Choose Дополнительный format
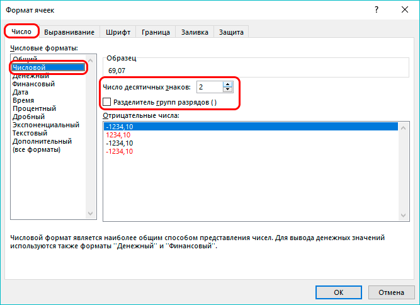420x305 pixels. click(x=42, y=141)
